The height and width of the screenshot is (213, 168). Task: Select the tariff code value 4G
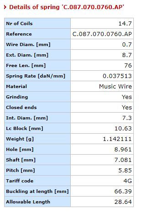tap(127, 181)
